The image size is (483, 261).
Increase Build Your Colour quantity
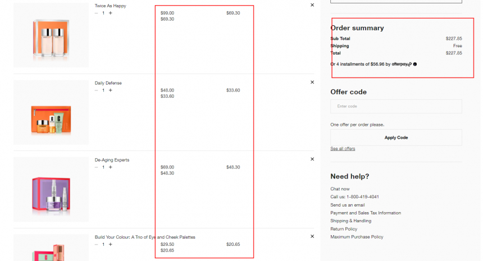(x=111, y=244)
